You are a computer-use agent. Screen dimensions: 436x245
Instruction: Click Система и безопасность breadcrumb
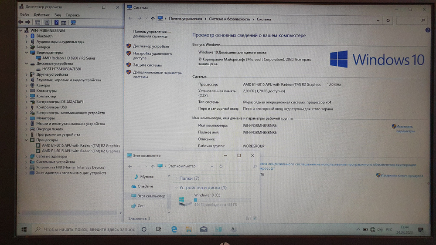tap(229, 19)
